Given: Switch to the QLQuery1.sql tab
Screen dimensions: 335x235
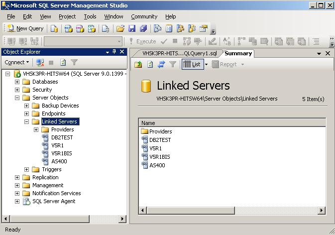Looking at the screenshot, I should tap(179, 53).
